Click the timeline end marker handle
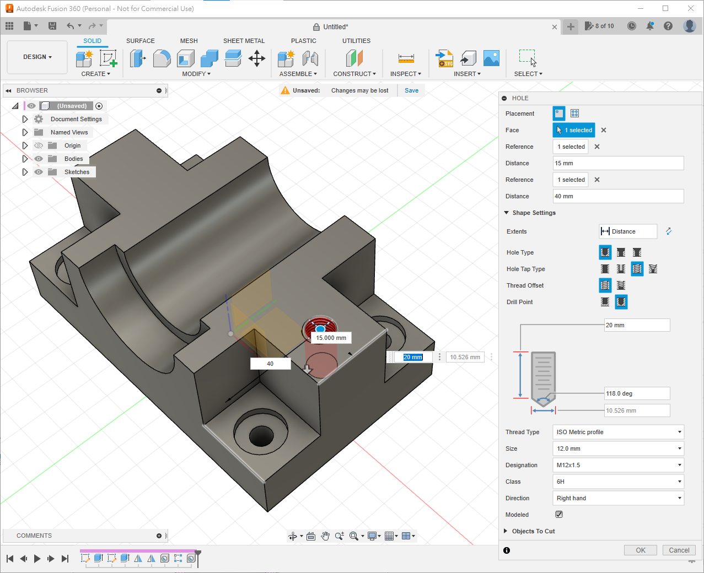The height and width of the screenshot is (573, 704). click(x=198, y=553)
